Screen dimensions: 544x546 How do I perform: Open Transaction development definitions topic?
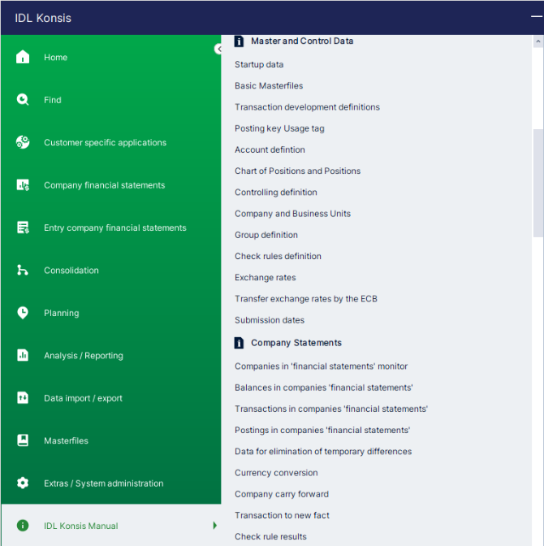click(x=307, y=107)
